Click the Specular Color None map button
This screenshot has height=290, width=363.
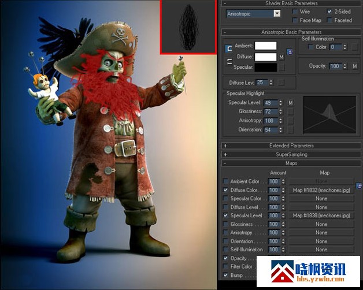tap(321, 199)
